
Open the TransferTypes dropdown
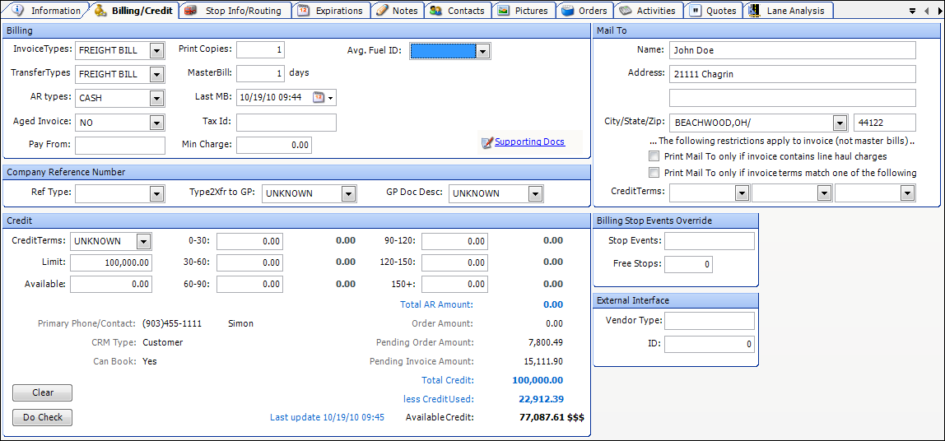click(156, 74)
